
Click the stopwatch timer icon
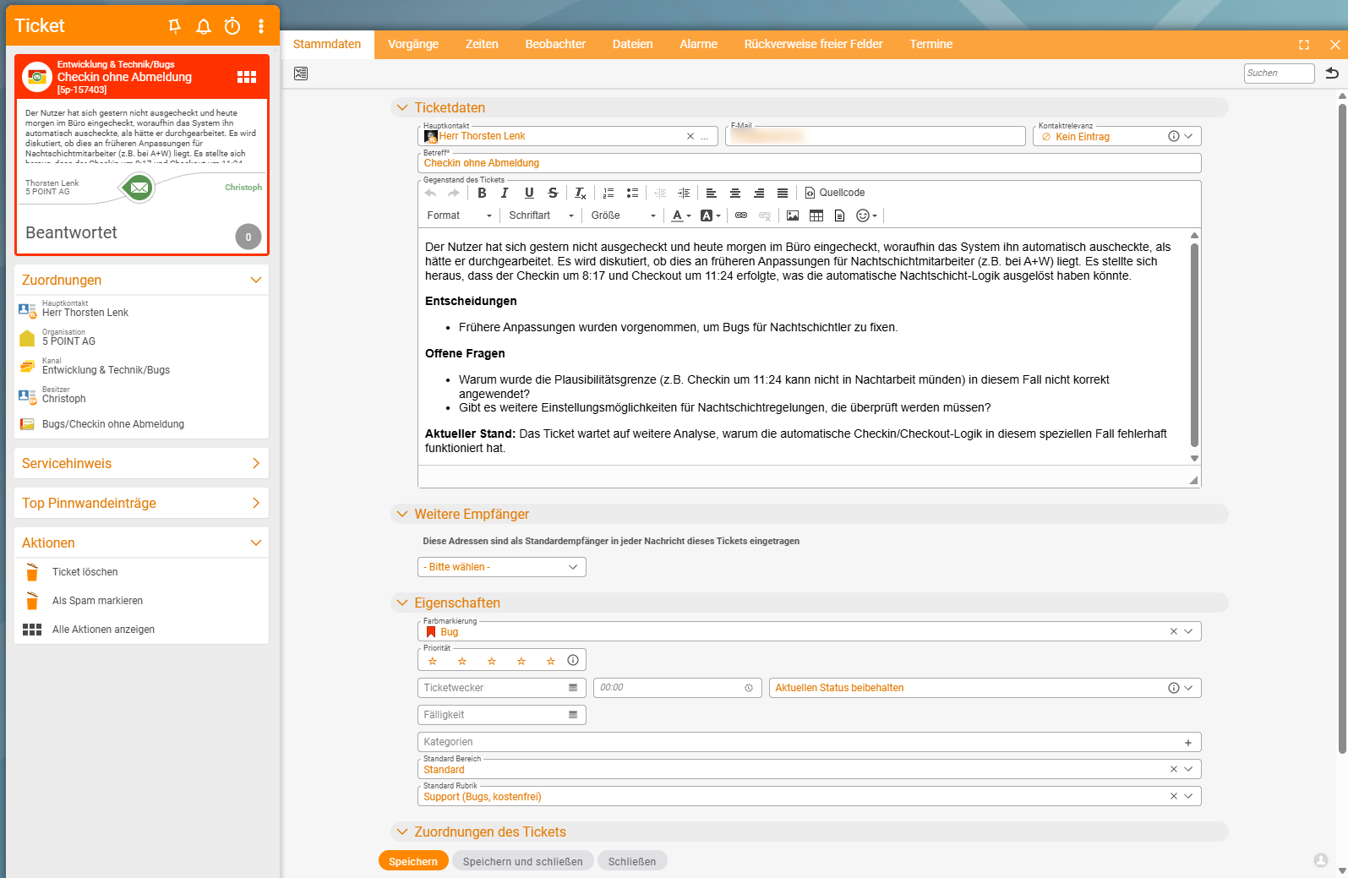pos(232,26)
